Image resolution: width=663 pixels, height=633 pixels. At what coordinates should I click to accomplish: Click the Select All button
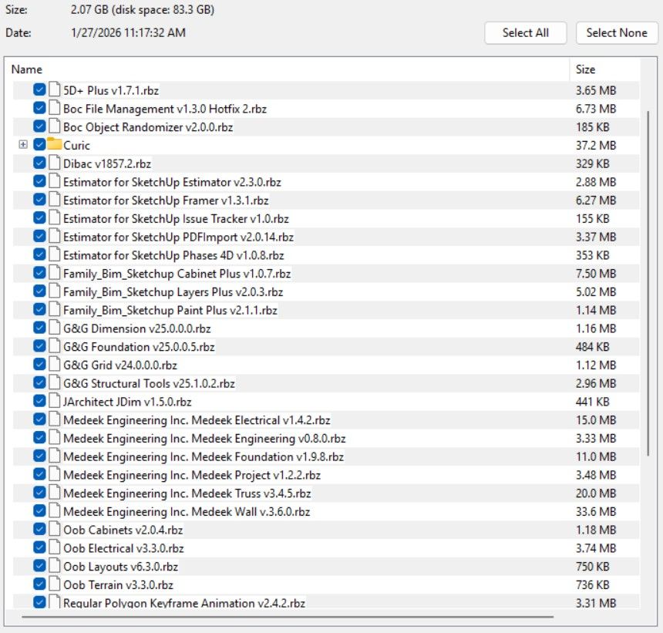point(525,33)
